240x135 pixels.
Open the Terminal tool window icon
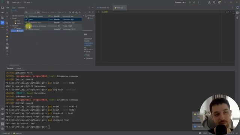pos(3,124)
